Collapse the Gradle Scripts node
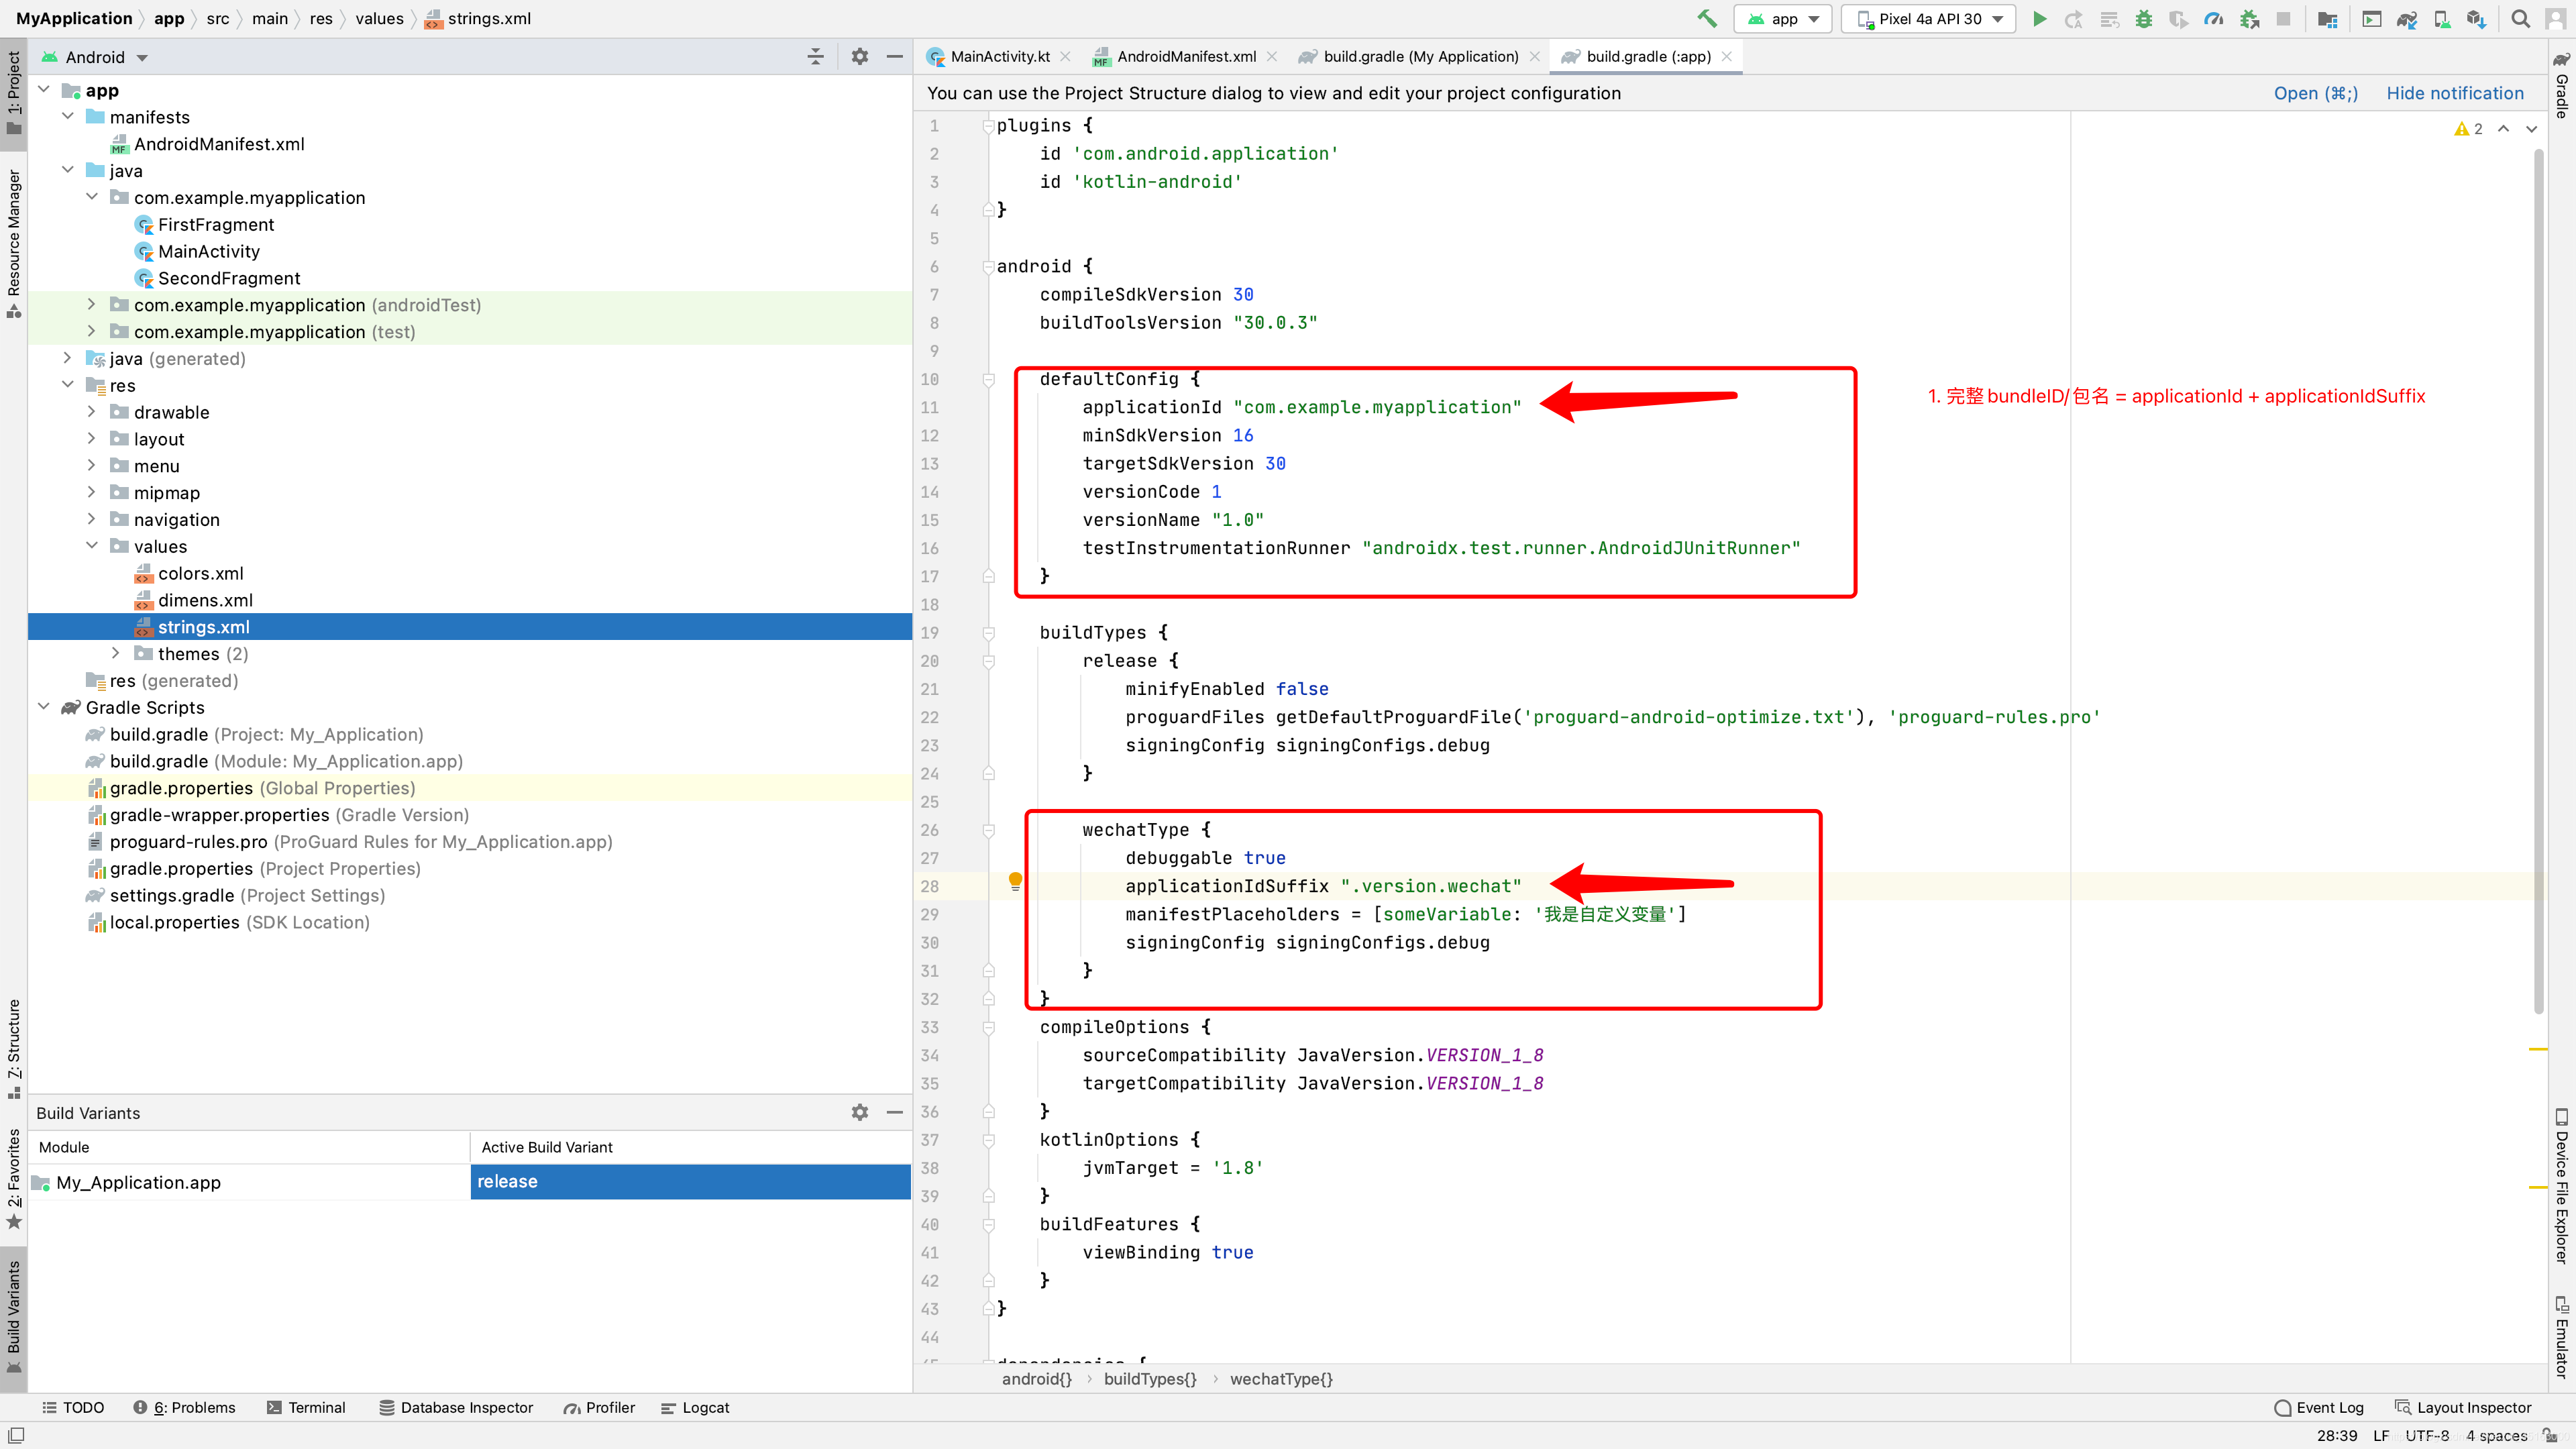 [44, 706]
